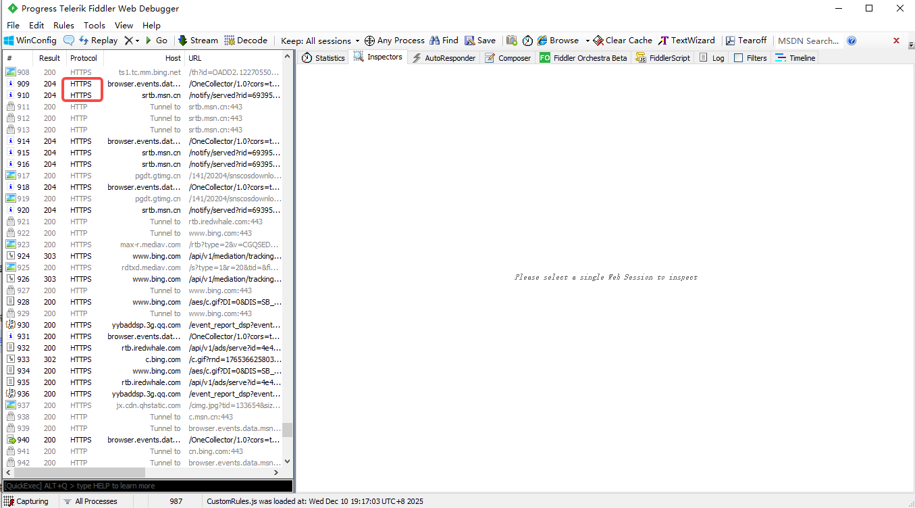Open the Fiddler Orchestra Beta tab
The height and width of the screenshot is (508, 915).
click(583, 58)
